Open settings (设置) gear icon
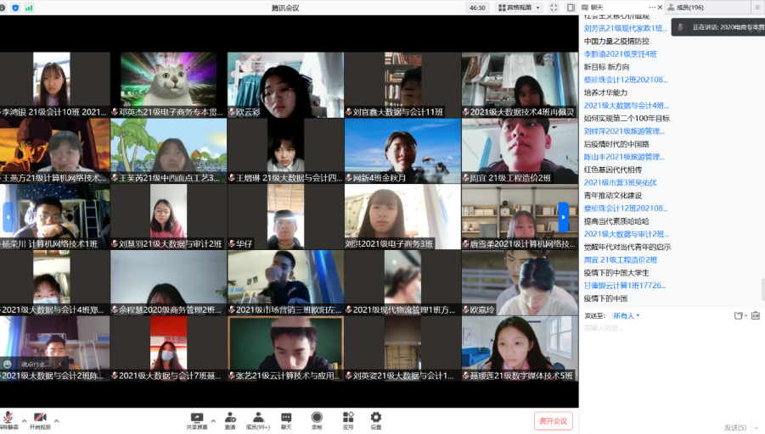This screenshot has width=765, height=434. click(375, 419)
